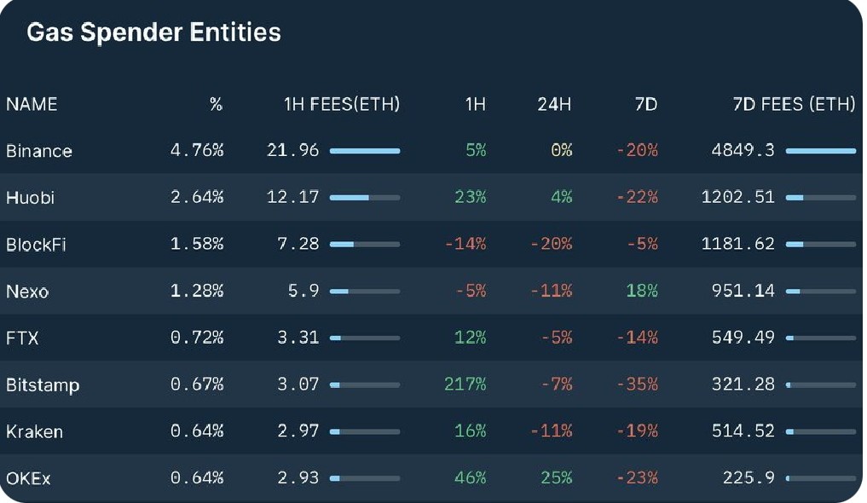This screenshot has width=867, height=503.
Task: Click the Kraken entity name
Action: [x=34, y=431]
